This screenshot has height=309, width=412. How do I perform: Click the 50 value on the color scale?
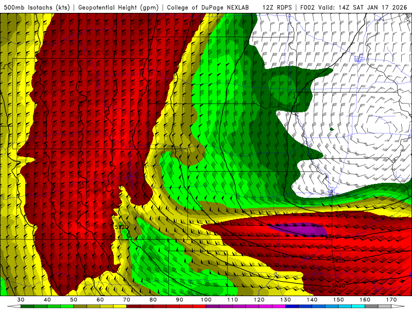pos(74,300)
